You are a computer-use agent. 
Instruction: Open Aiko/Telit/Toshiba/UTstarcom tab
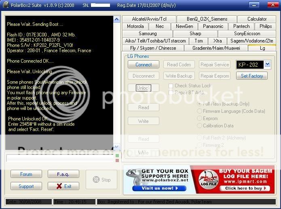155,41
